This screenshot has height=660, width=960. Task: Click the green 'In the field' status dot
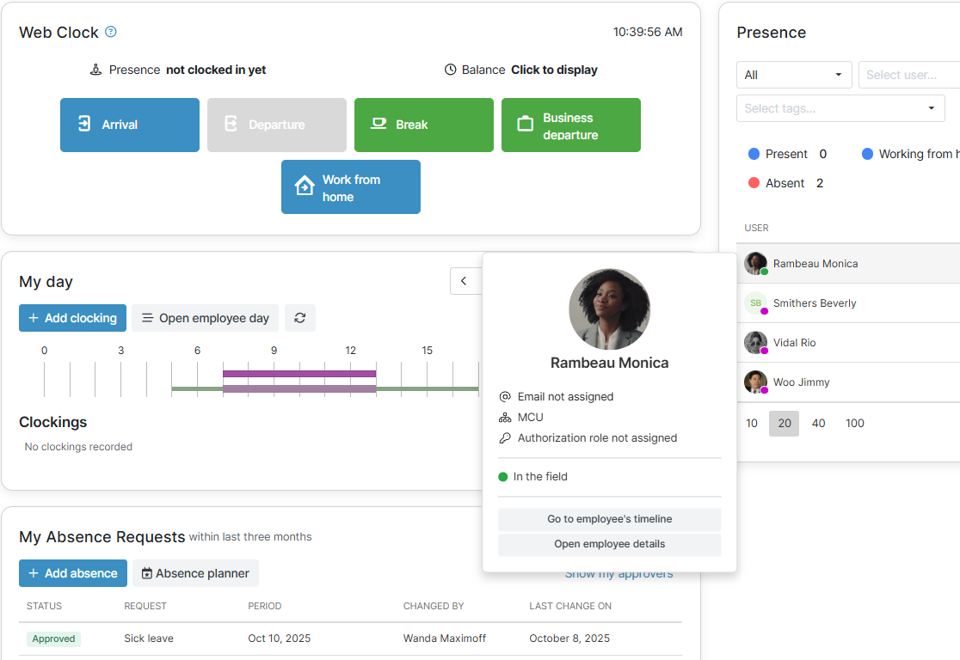(x=503, y=476)
